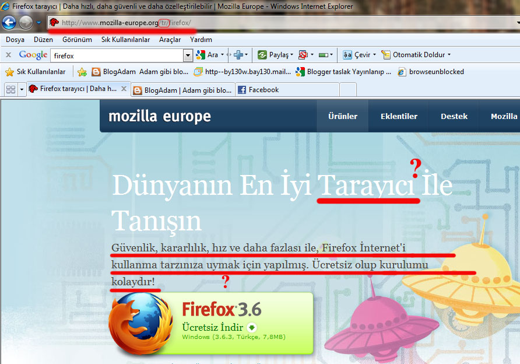Click the browser Back arrow button
This screenshot has height=364, width=520.
coord(9,23)
